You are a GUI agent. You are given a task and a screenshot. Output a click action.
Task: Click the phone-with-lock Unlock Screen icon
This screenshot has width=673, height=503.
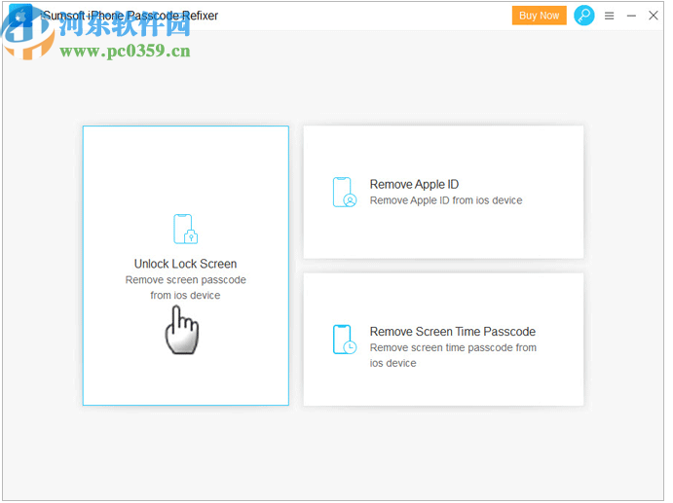[x=185, y=229]
